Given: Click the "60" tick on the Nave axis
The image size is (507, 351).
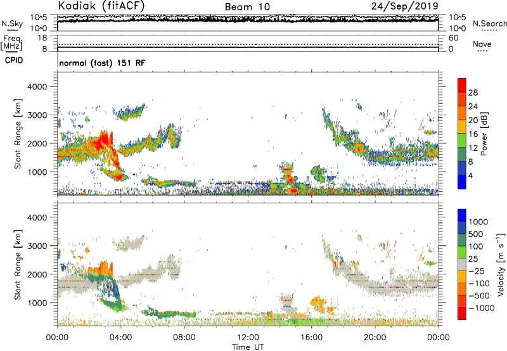Looking at the screenshot, I should 454,38.
